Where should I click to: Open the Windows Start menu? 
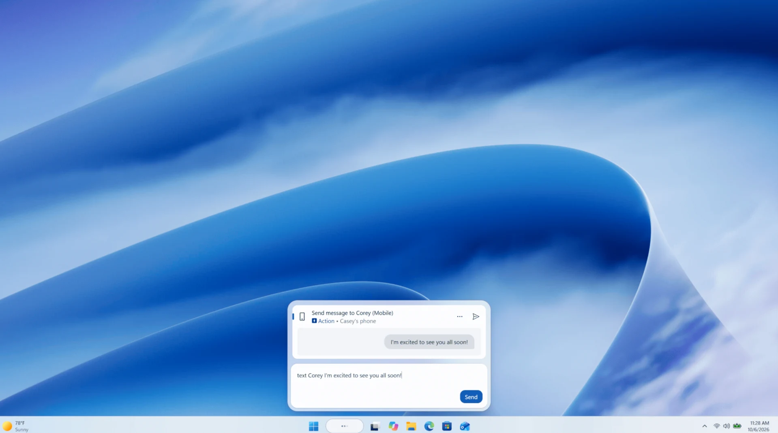[313, 426]
